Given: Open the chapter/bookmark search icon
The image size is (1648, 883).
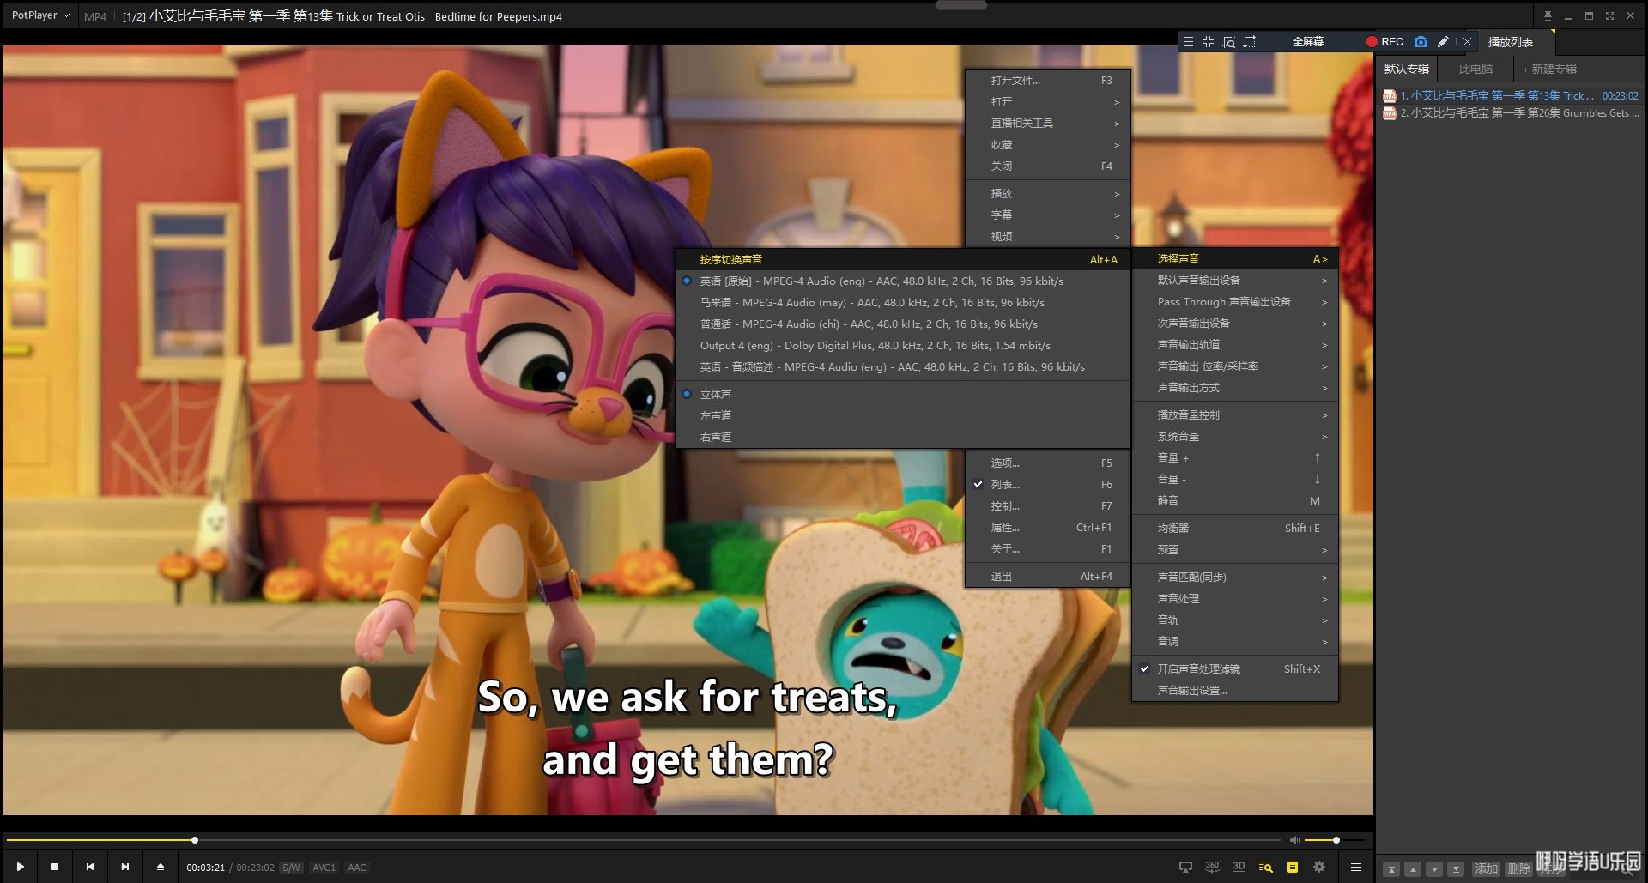Looking at the screenshot, I should (x=1265, y=867).
